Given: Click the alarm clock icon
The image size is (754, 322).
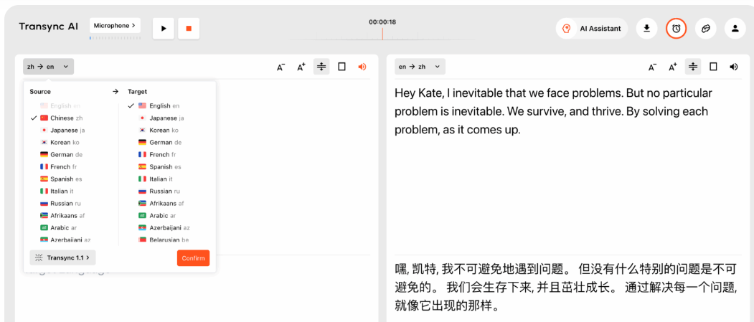Looking at the screenshot, I should 676,29.
